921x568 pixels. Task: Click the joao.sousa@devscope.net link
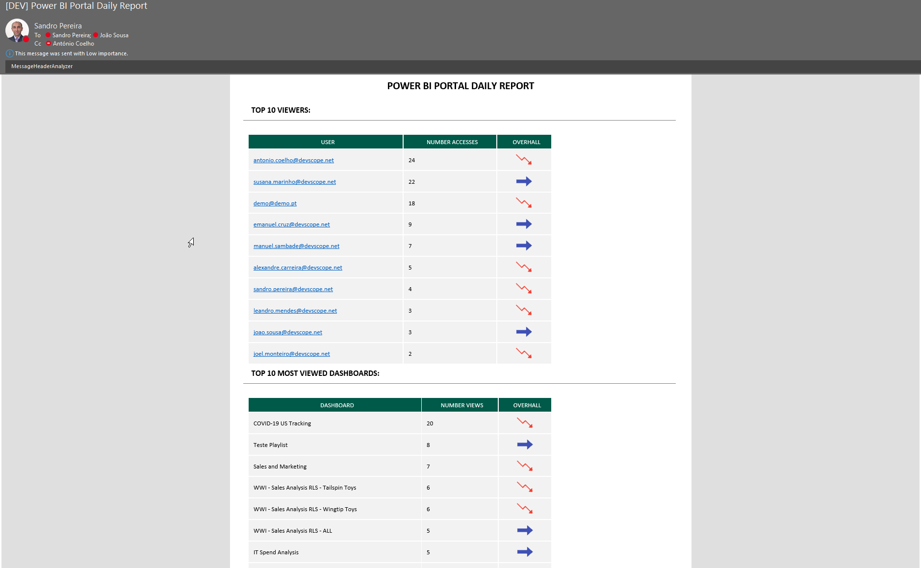[x=287, y=332]
